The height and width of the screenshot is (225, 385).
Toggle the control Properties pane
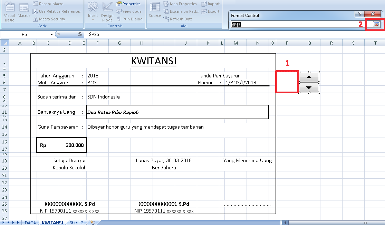(128, 3)
